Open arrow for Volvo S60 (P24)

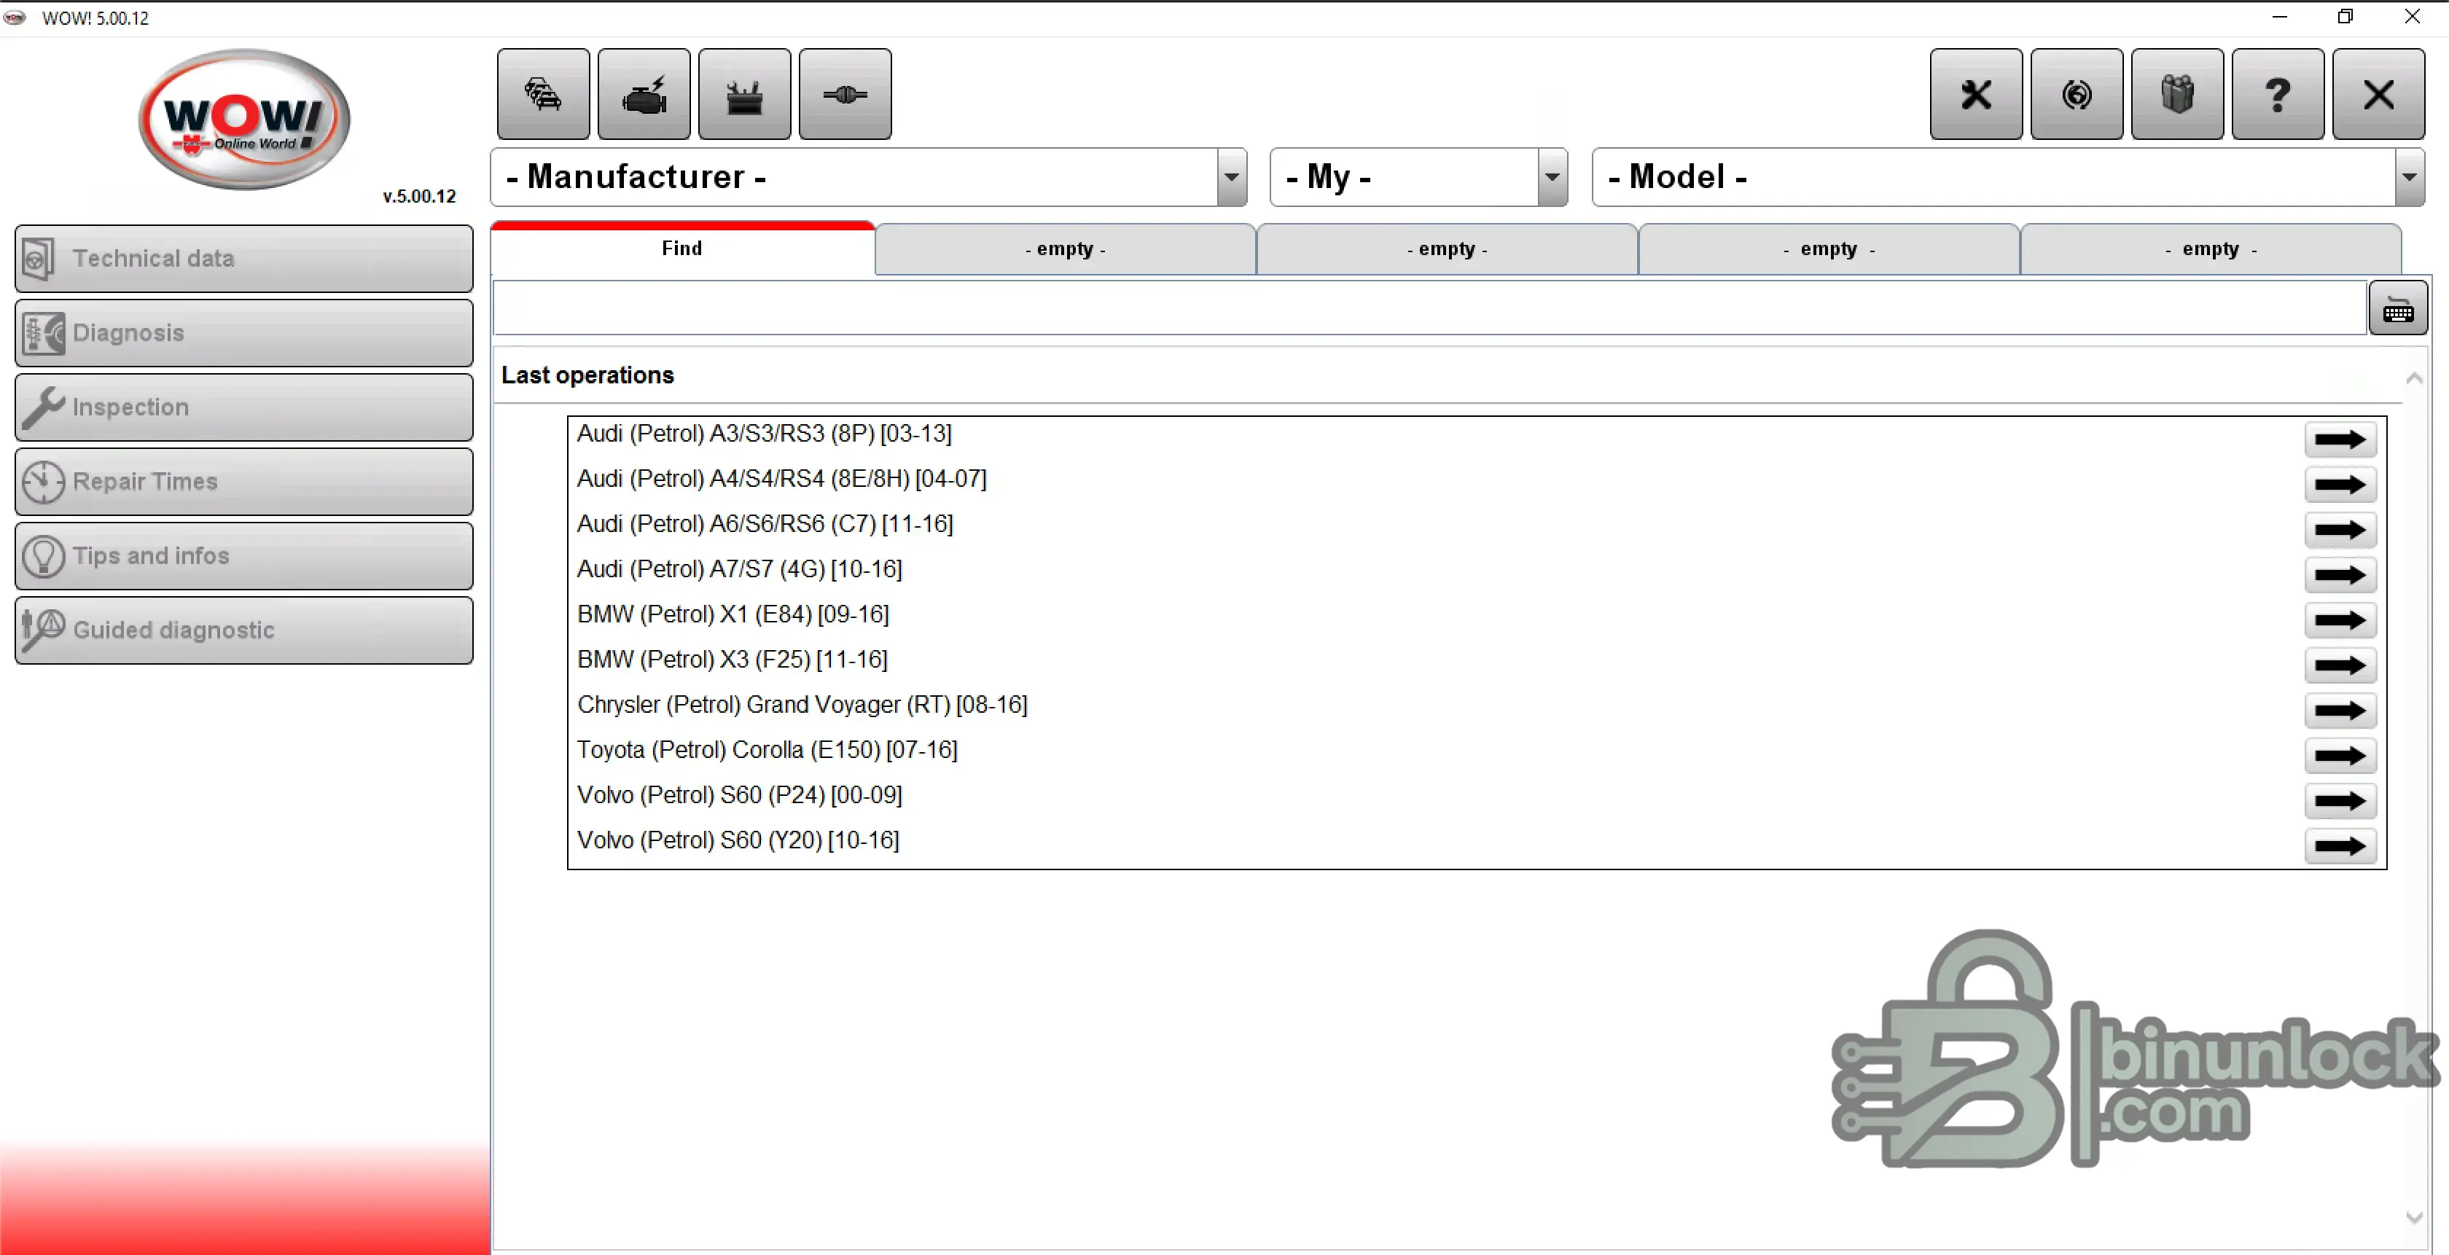point(2340,800)
